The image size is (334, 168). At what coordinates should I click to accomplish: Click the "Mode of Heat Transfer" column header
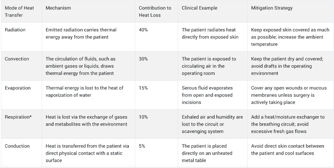[x=19, y=11]
